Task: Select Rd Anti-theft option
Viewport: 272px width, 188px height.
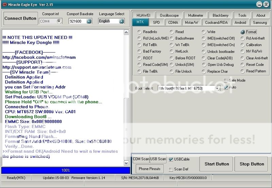Action: coord(253,38)
